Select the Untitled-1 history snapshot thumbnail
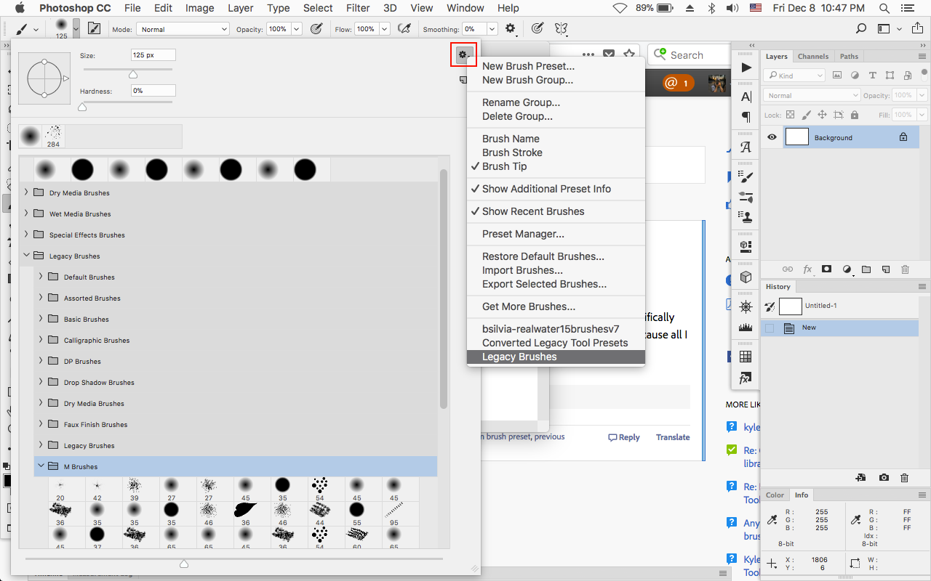This screenshot has width=931, height=581. click(790, 306)
